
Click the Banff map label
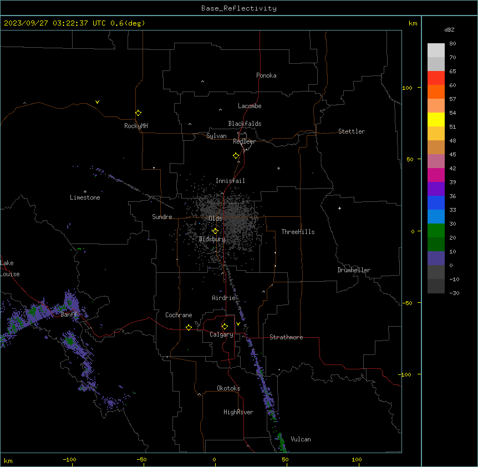(69, 314)
